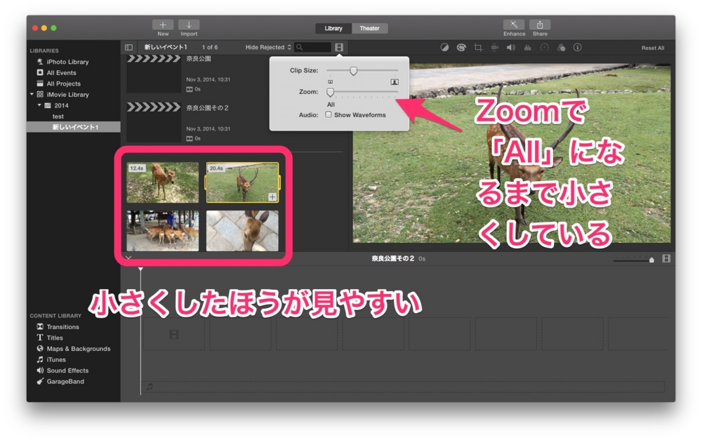Open the Volume adjustment controls

click(510, 47)
